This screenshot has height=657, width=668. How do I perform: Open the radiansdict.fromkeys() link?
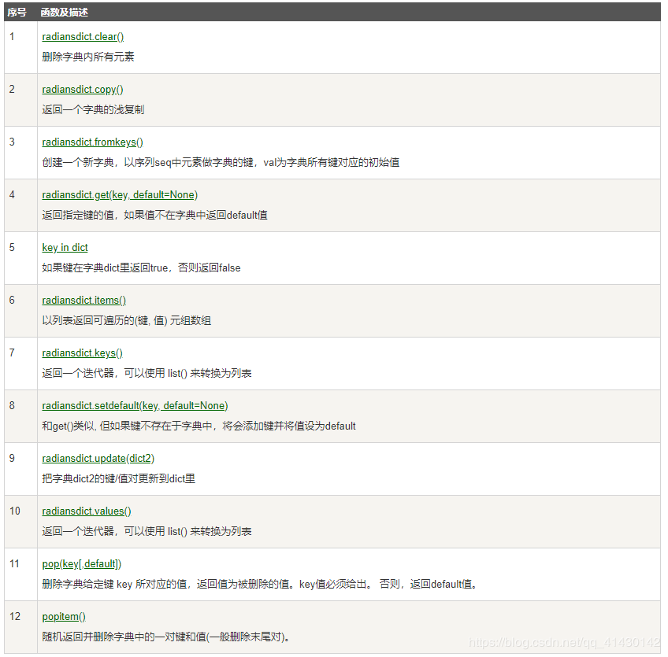(x=92, y=142)
